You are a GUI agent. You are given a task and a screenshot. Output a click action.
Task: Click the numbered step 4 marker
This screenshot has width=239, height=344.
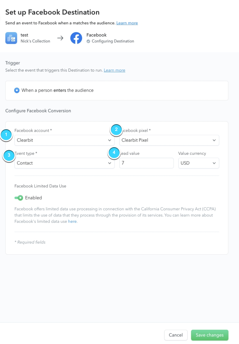click(x=114, y=152)
